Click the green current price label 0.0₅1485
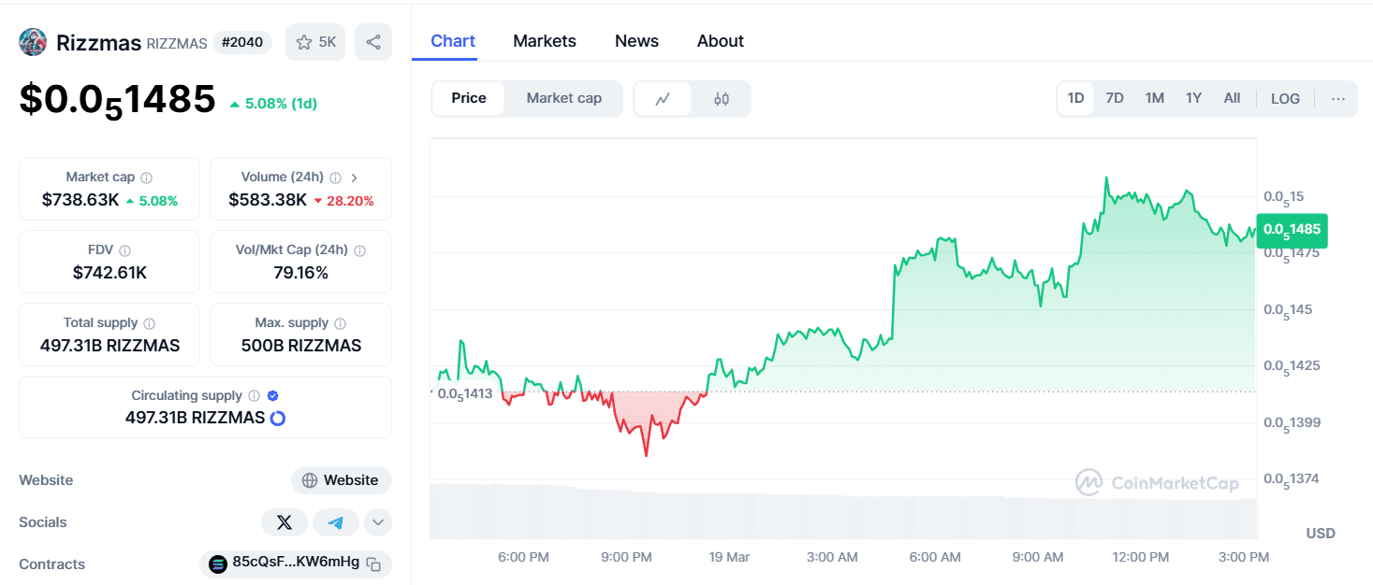This screenshot has width=1373, height=585. point(1292,229)
